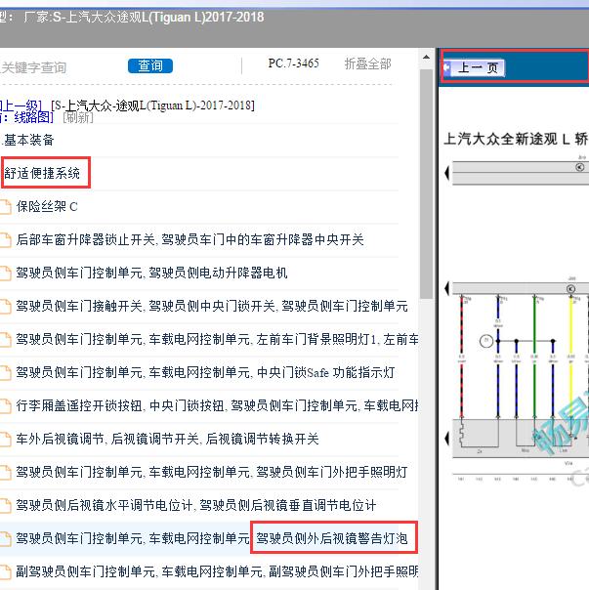Click 上汽大众全新途观 L diagram title
The width and height of the screenshot is (589, 590).
516,139
